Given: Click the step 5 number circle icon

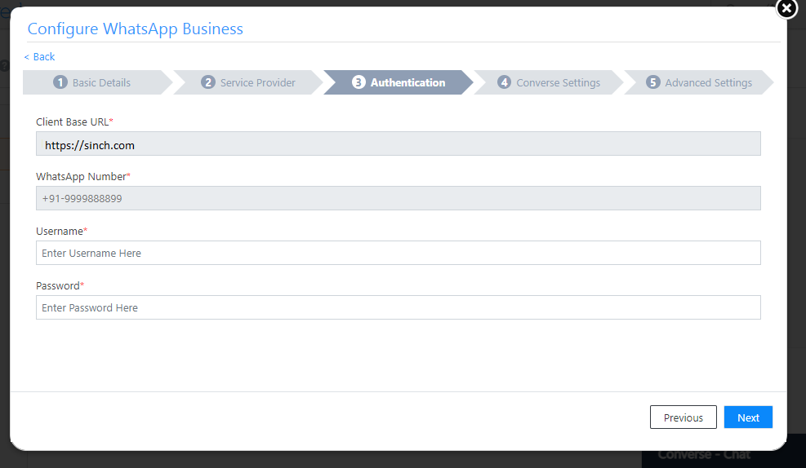Looking at the screenshot, I should coord(652,82).
